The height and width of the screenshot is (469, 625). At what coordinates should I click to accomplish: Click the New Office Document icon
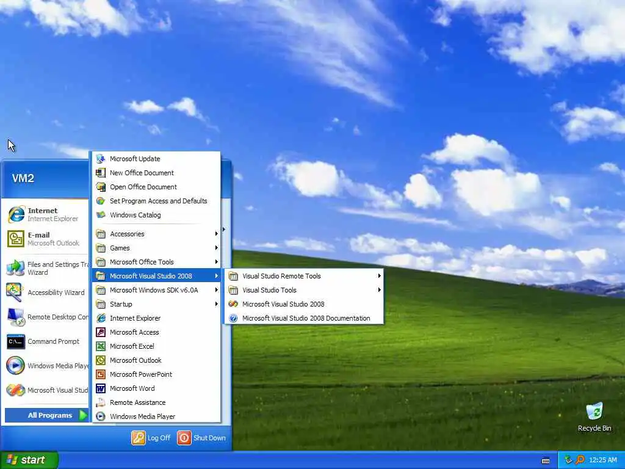101,173
